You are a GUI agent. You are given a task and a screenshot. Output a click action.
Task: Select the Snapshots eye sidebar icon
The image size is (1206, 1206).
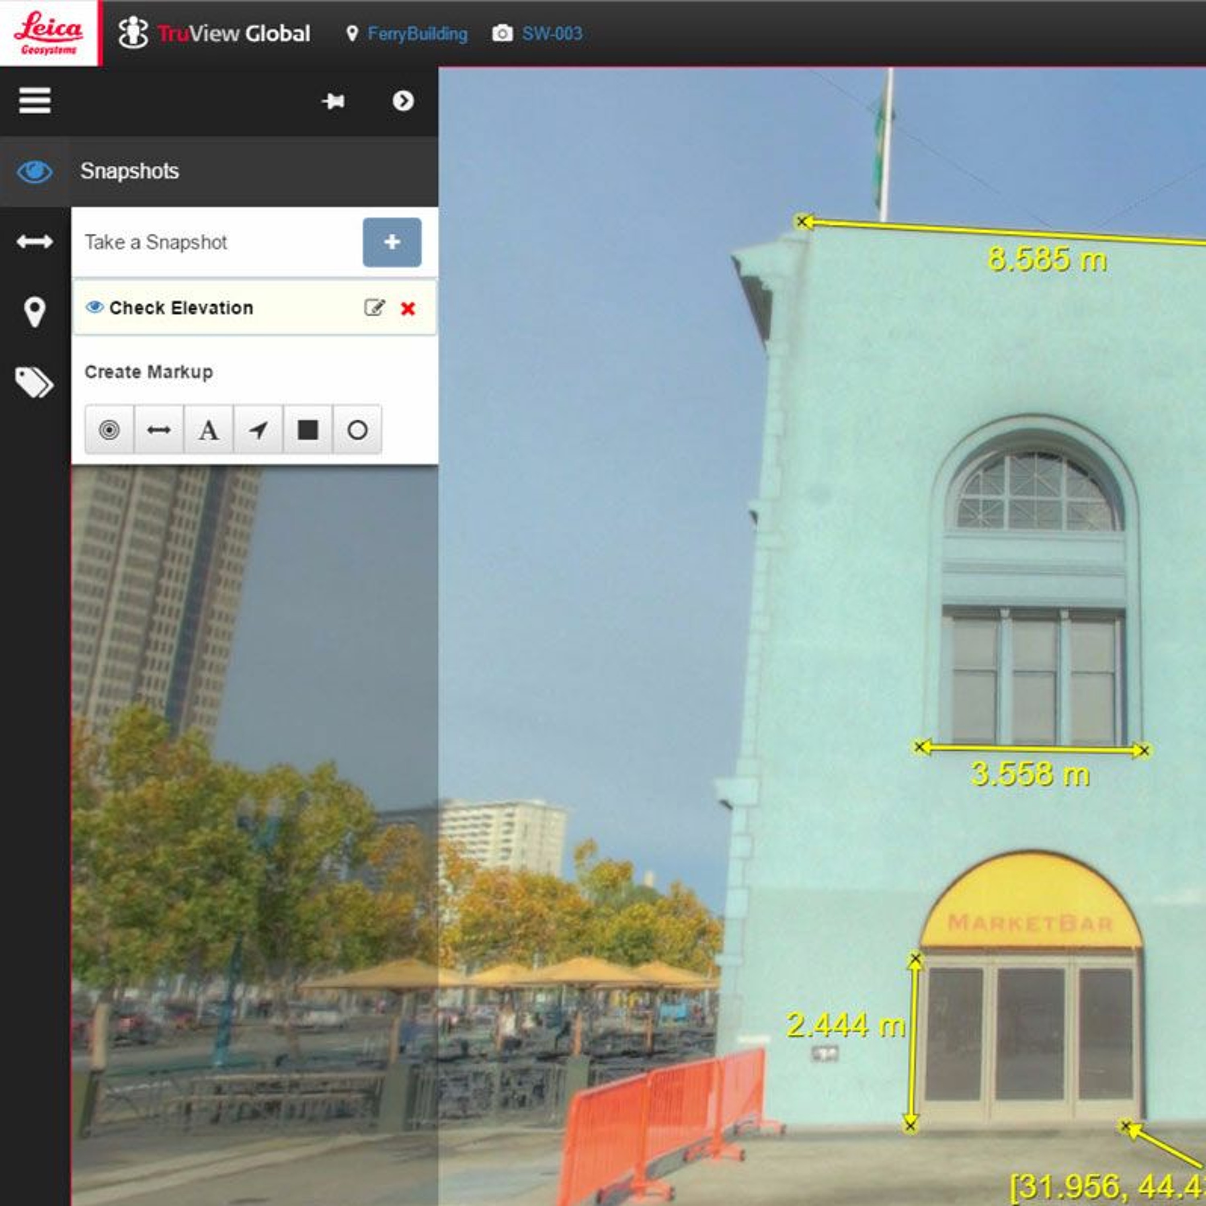(x=34, y=172)
